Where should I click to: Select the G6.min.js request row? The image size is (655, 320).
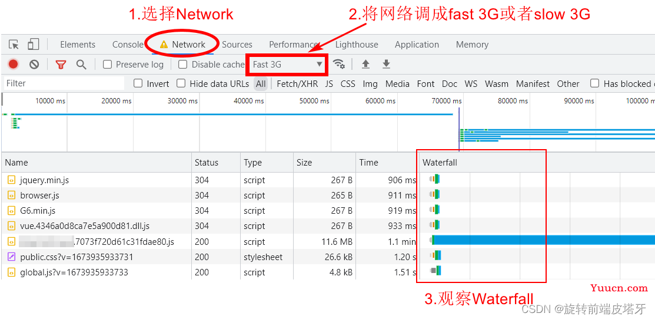tap(328, 210)
